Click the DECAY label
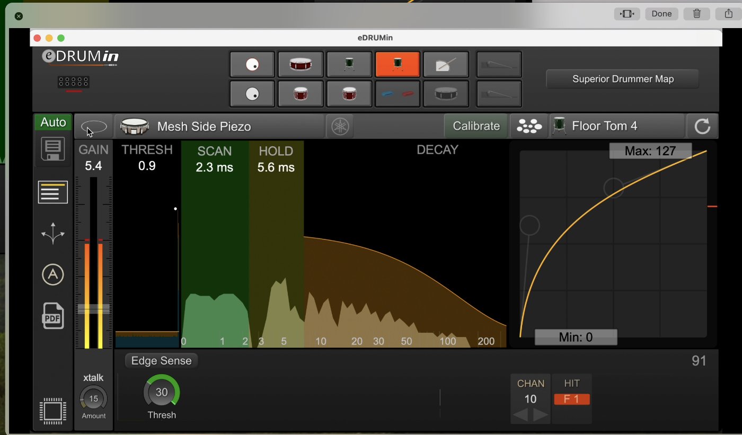 pyautogui.click(x=437, y=150)
